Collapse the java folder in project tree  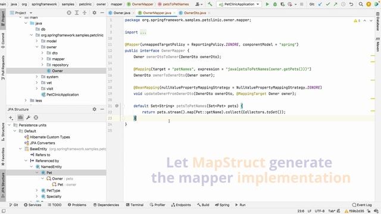pyautogui.click(x=26, y=23)
